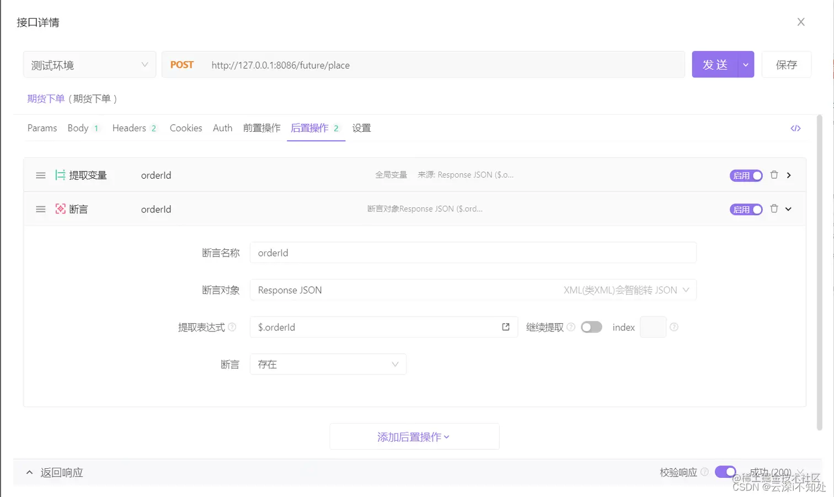834x497 pixels.
Task: Collapse the 断言 row details
Action: click(x=788, y=209)
